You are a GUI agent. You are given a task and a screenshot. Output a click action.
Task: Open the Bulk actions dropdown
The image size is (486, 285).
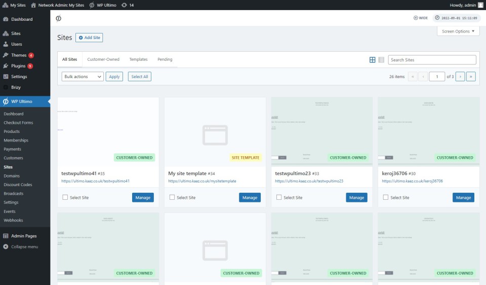83,77
